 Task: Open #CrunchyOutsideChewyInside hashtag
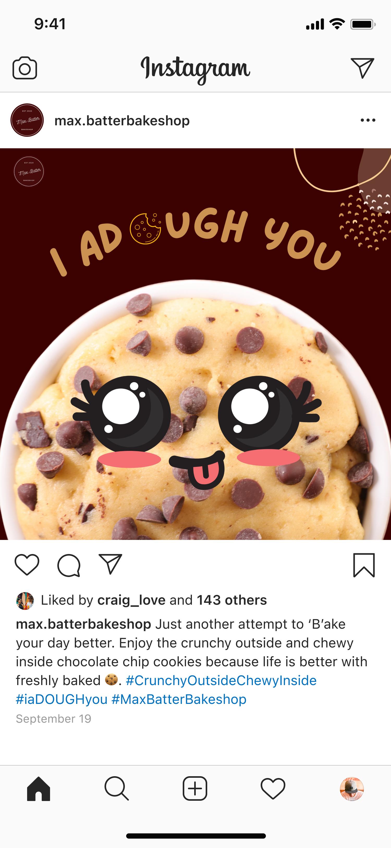coord(221,680)
